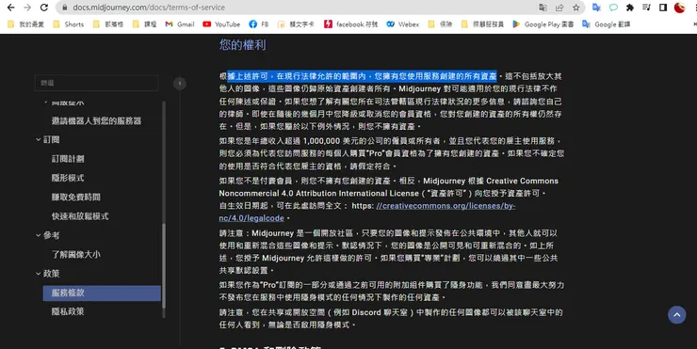
Task: Click the share page icon in address bar
Action: coord(559,8)
